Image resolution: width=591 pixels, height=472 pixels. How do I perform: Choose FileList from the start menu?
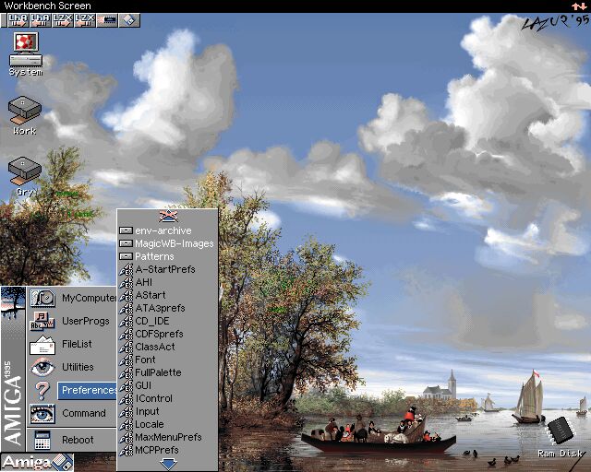(72, 344)
